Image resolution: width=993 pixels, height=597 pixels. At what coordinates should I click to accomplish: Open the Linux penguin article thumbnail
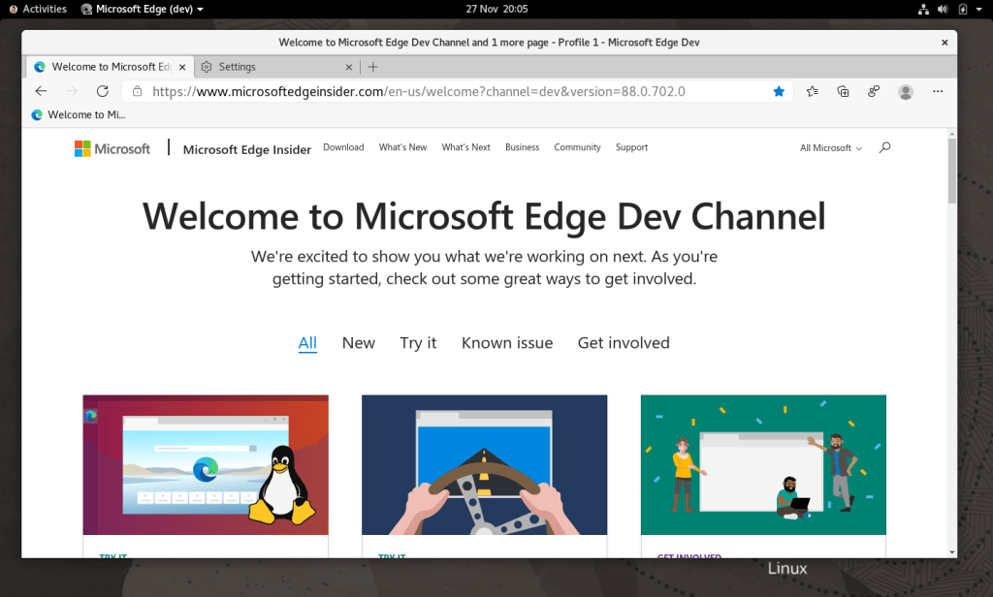[206, 464]
